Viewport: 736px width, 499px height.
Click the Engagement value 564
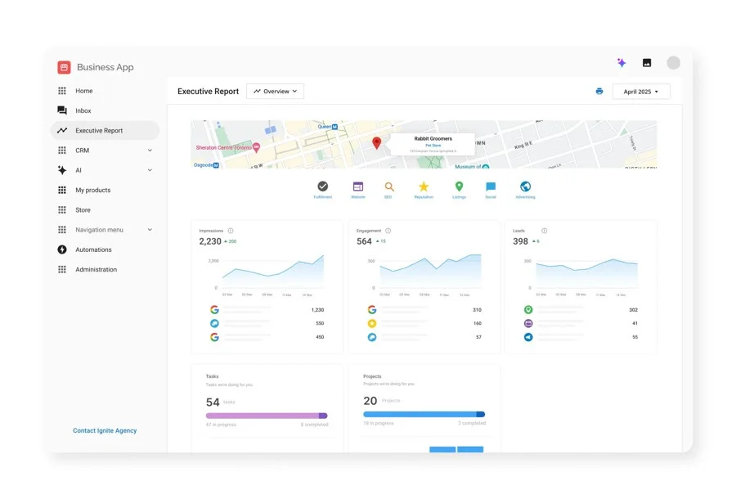[364, 241]
